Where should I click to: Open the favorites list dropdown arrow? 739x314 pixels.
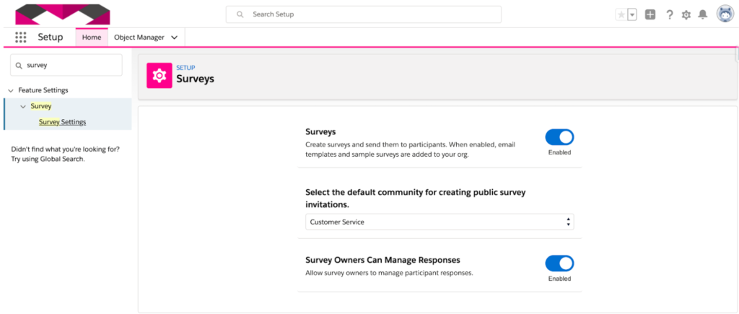(632, 14)
